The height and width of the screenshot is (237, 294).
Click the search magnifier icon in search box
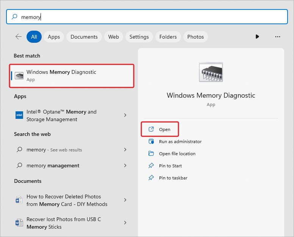coord(14,17)
